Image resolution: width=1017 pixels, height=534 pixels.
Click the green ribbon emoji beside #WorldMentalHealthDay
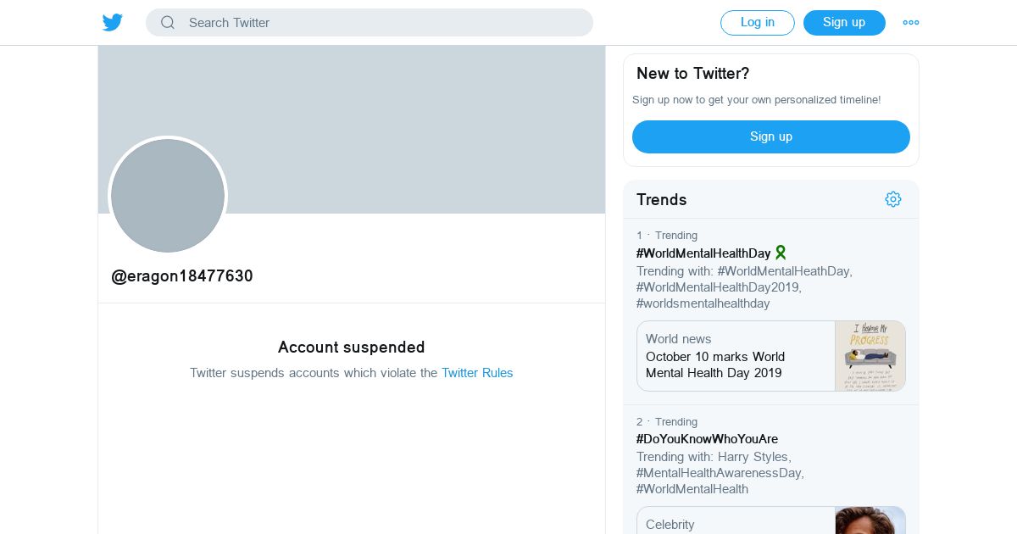pyautogui.click(x=781, y=253)
